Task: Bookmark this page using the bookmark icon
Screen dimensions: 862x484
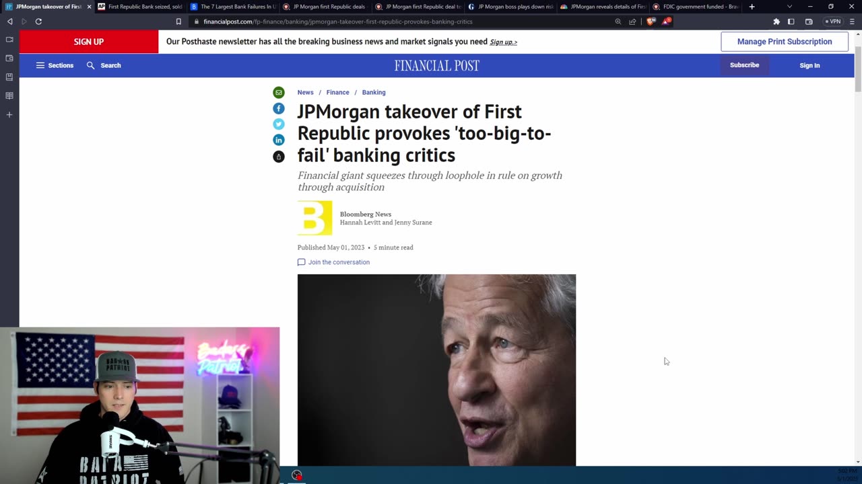Action: click(x=178, y=22)
